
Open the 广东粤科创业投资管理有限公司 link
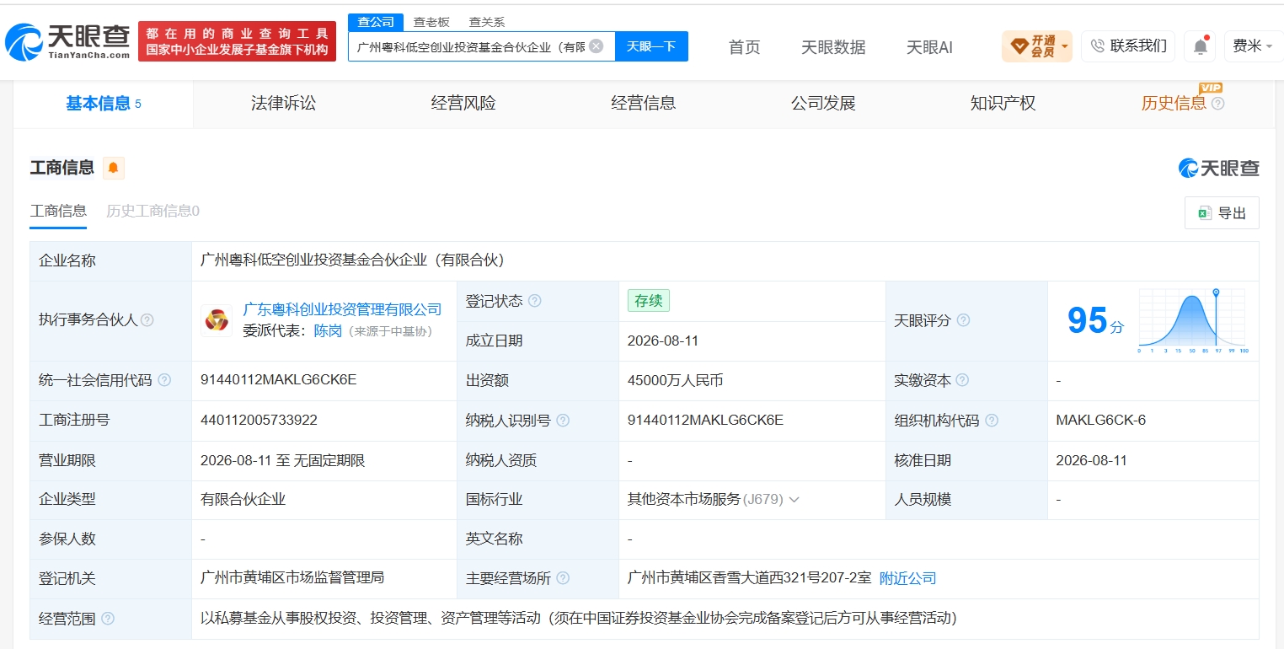342,309
